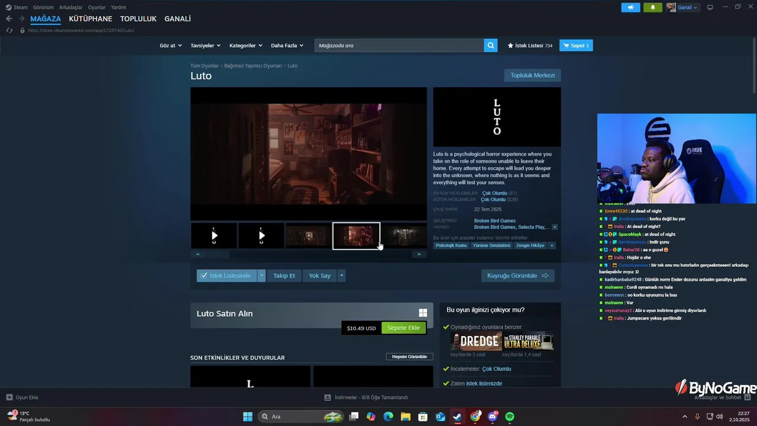Open Yok Say options dropdown arrow
The height and width of the screenshot is (426, 757).
tap(341, 276)
